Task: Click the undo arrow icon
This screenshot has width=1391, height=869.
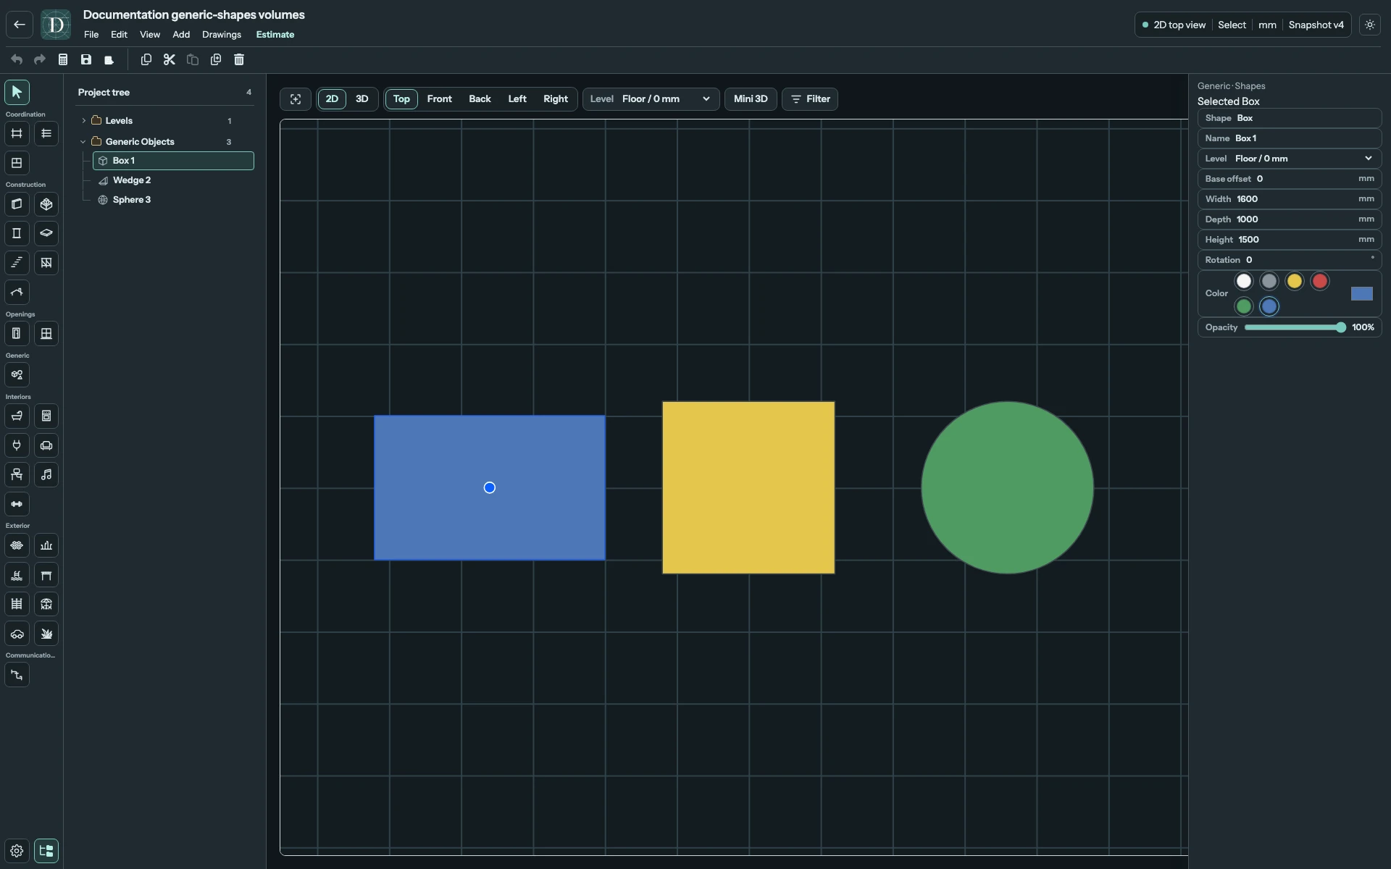Action: click(x=17, y=60)
